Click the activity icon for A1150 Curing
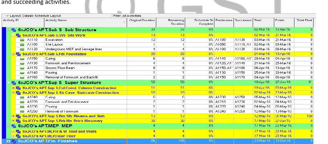The height and width of the screenshot is (144, 328). [x=22, y=59]
